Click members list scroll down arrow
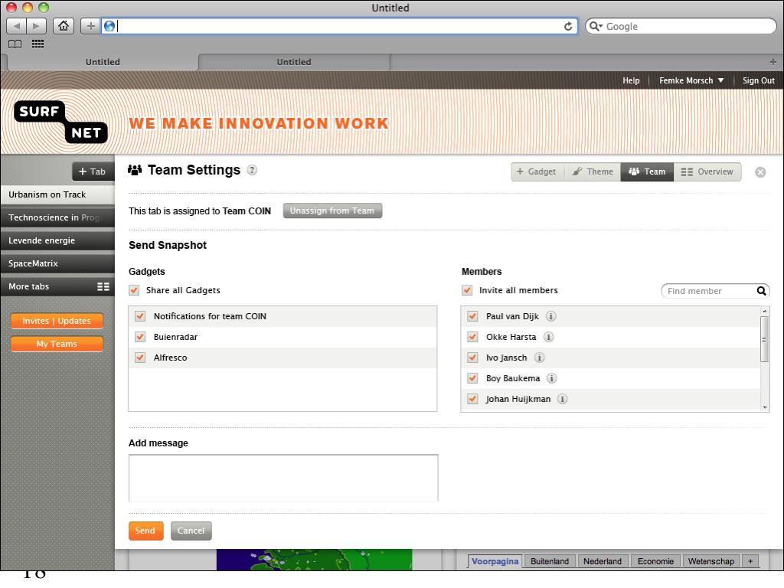Image resolution: width=784 pixels, height=588 pixels. click(x=765, y=407)
